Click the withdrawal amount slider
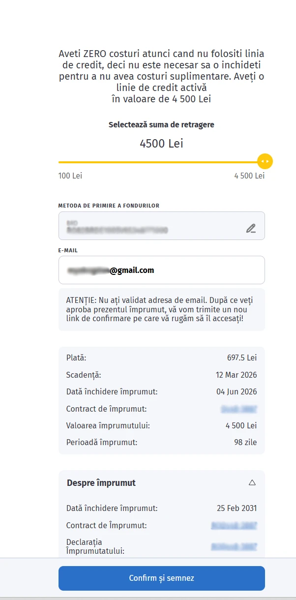This screenshot has width=296, height=600. pyautogui.click(x=161, y=161)
